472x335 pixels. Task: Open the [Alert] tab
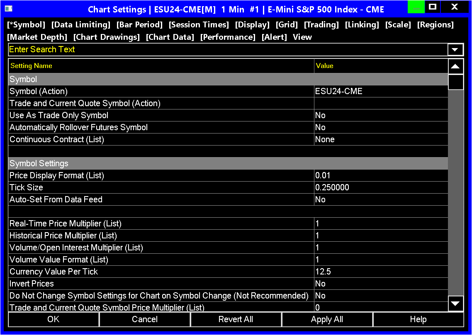274,37
